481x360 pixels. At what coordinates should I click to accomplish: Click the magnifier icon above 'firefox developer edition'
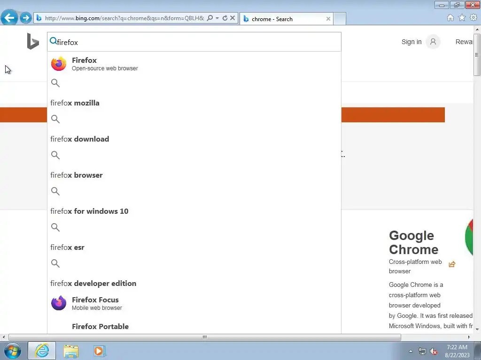[55, 263]
